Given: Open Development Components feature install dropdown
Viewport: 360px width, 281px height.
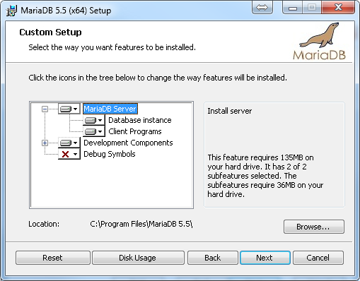Looking at the screenshot, I should [x=69, y=143].
